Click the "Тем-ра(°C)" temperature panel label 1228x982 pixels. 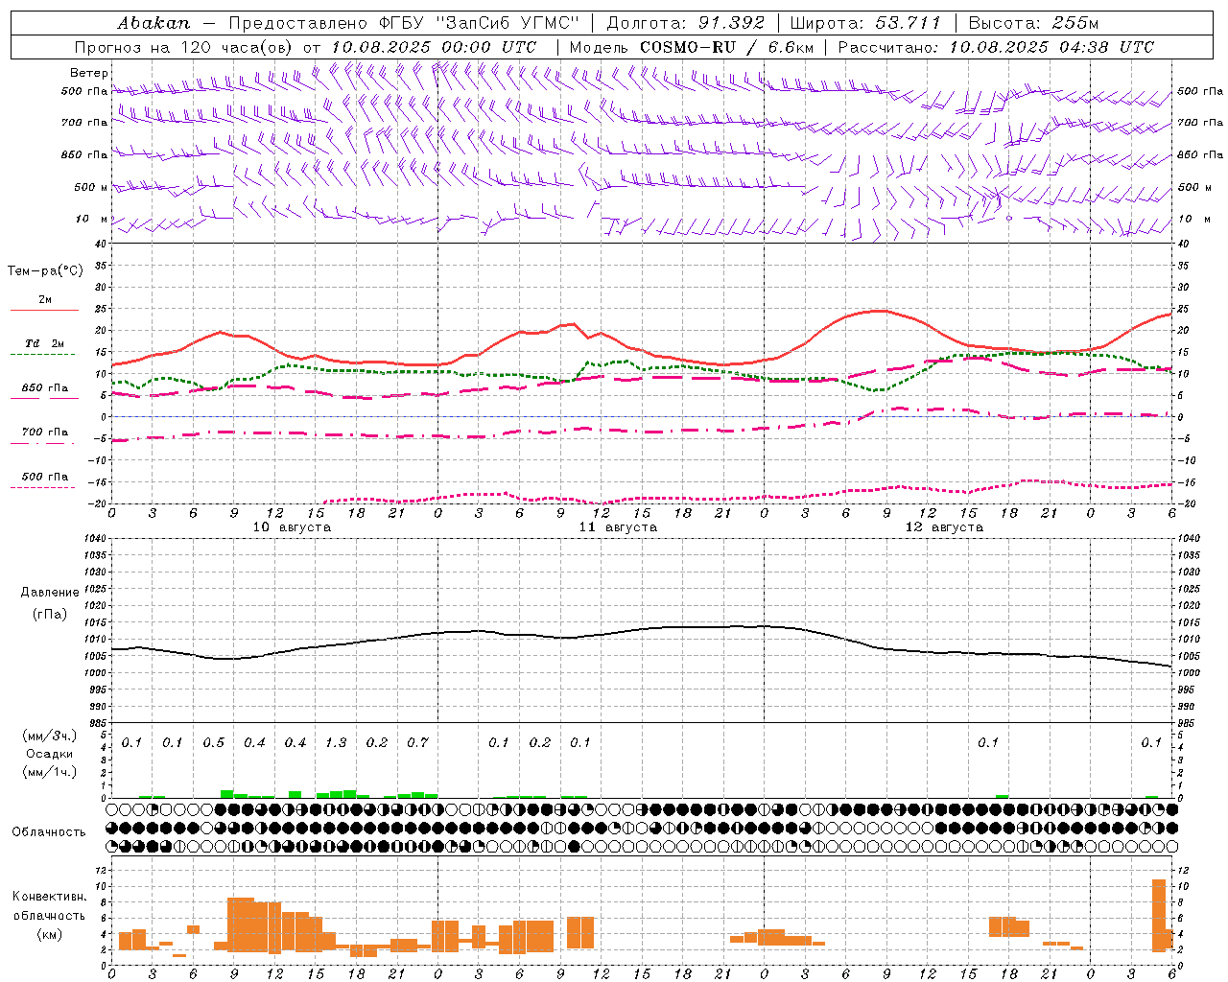[45, 271]
